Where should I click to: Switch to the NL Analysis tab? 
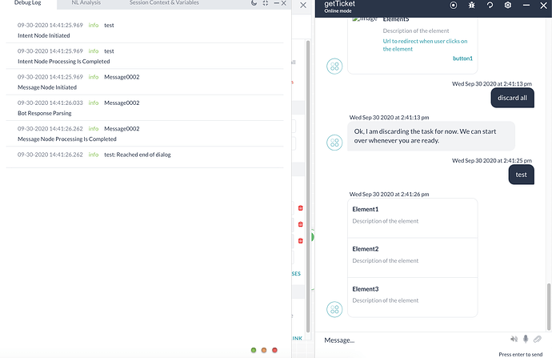tap(86, 3)
